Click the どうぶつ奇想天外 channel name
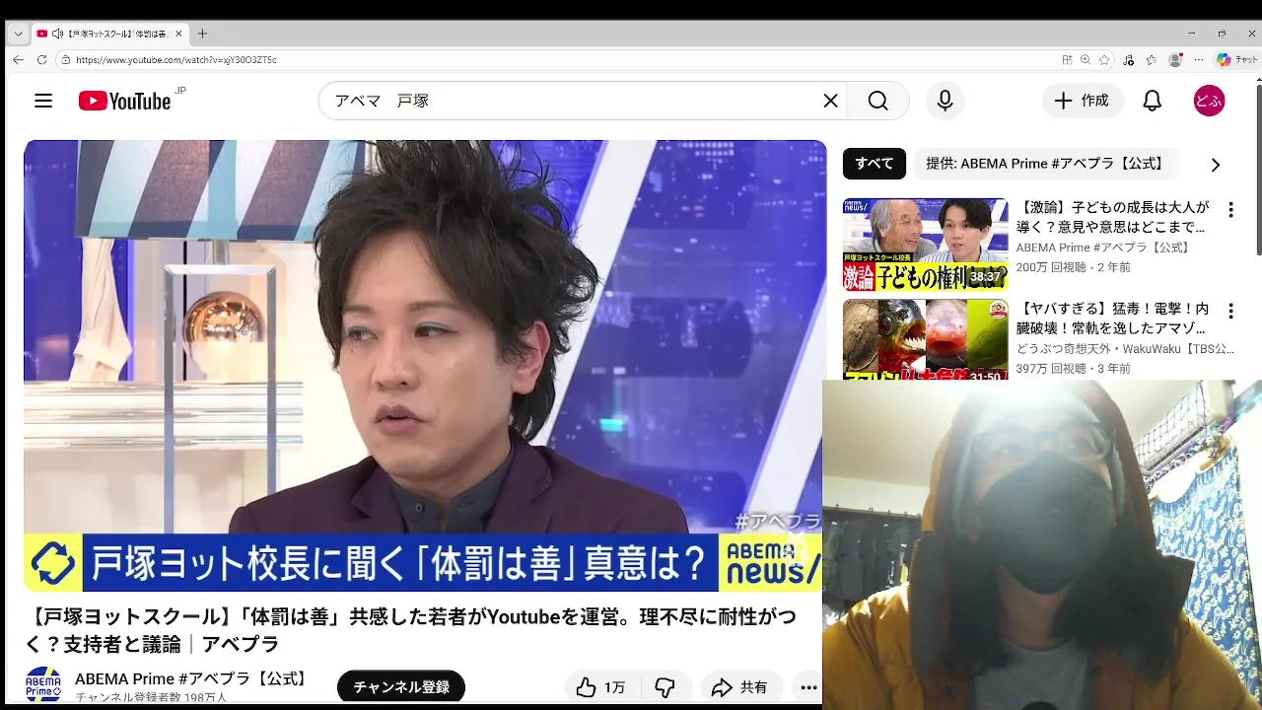The width and height of the screenshot is (1262, 710). (1125, 349)
